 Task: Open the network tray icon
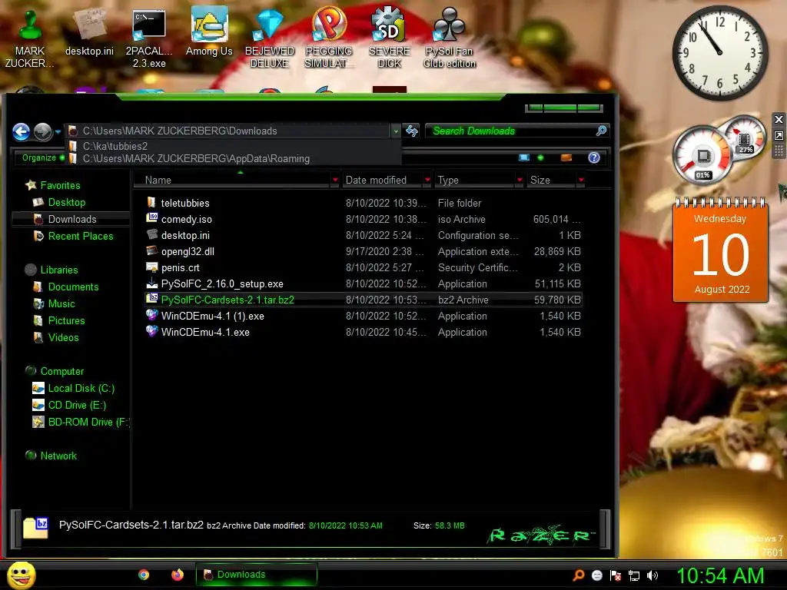click(634, 575)
